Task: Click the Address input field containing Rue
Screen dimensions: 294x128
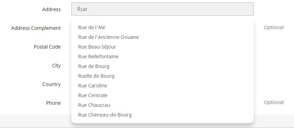Action: pos(162,9)
